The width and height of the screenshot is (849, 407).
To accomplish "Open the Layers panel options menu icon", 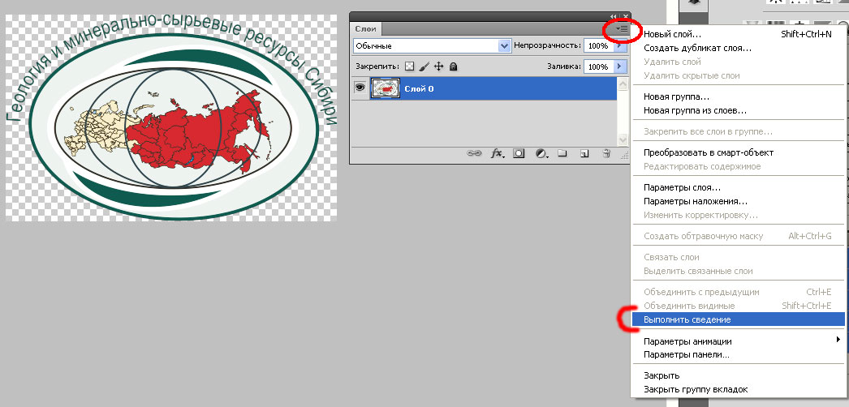I will [x=622, y=28].
